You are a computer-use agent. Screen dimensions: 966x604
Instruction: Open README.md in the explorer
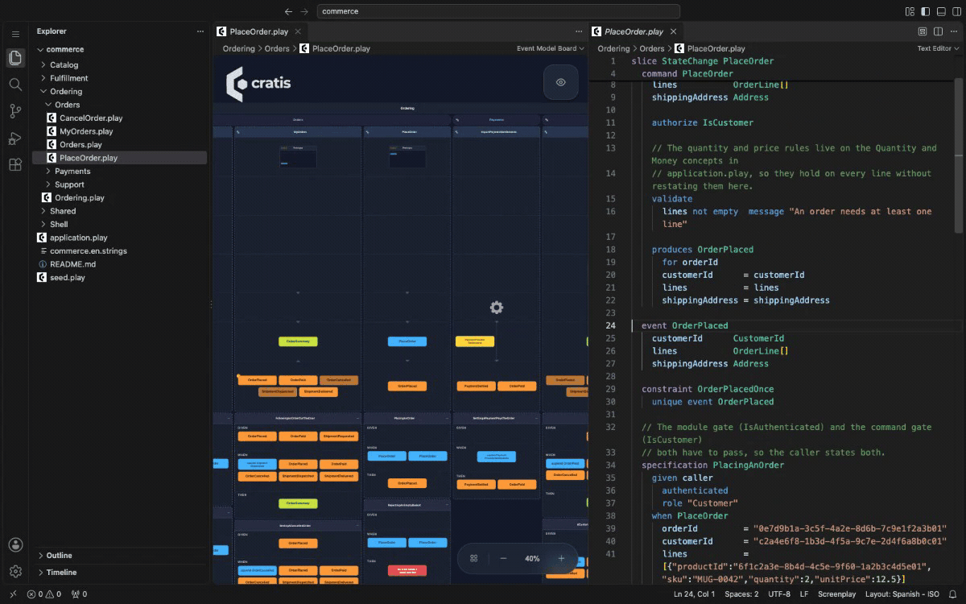point(119,264)
